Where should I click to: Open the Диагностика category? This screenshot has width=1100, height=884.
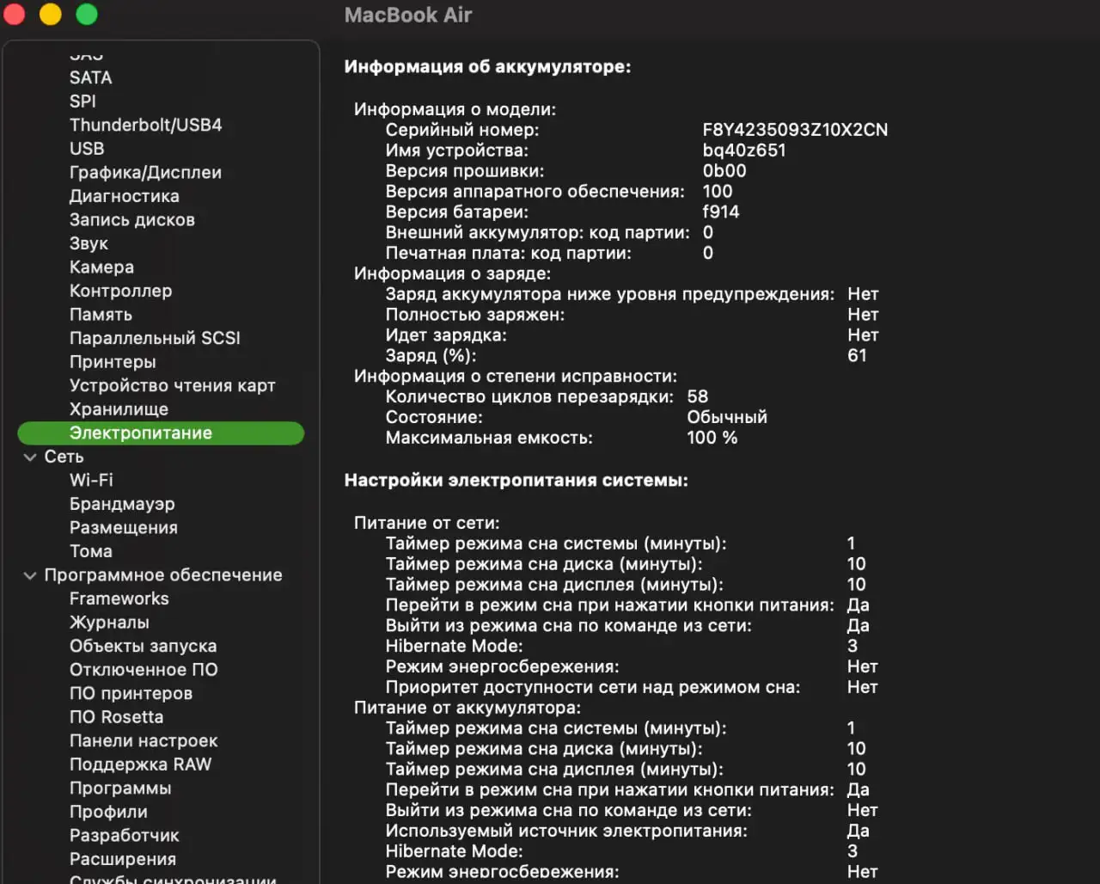[x=122, y=196]
